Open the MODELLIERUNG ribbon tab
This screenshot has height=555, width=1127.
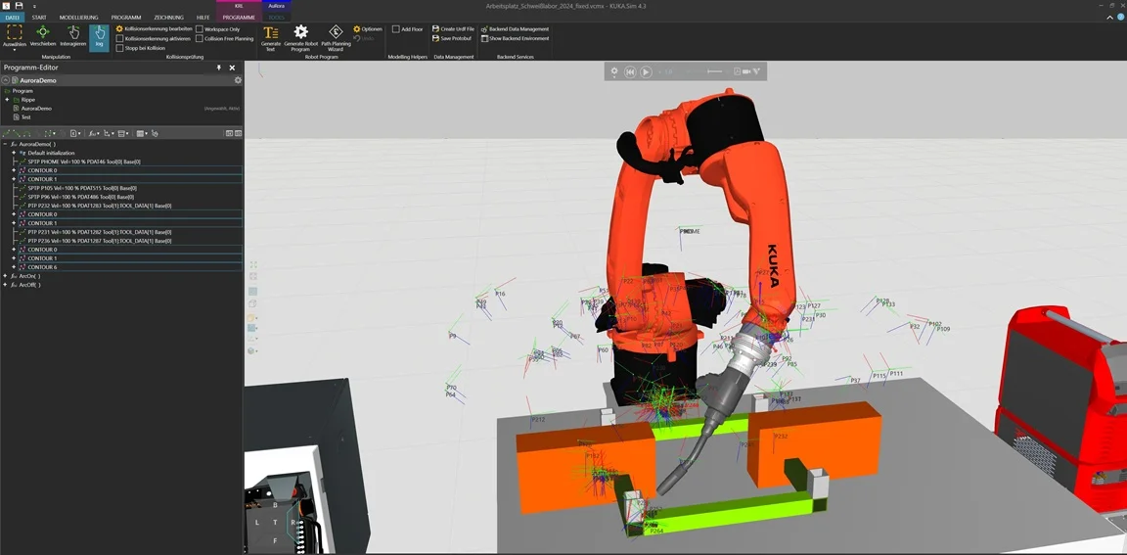78,17
